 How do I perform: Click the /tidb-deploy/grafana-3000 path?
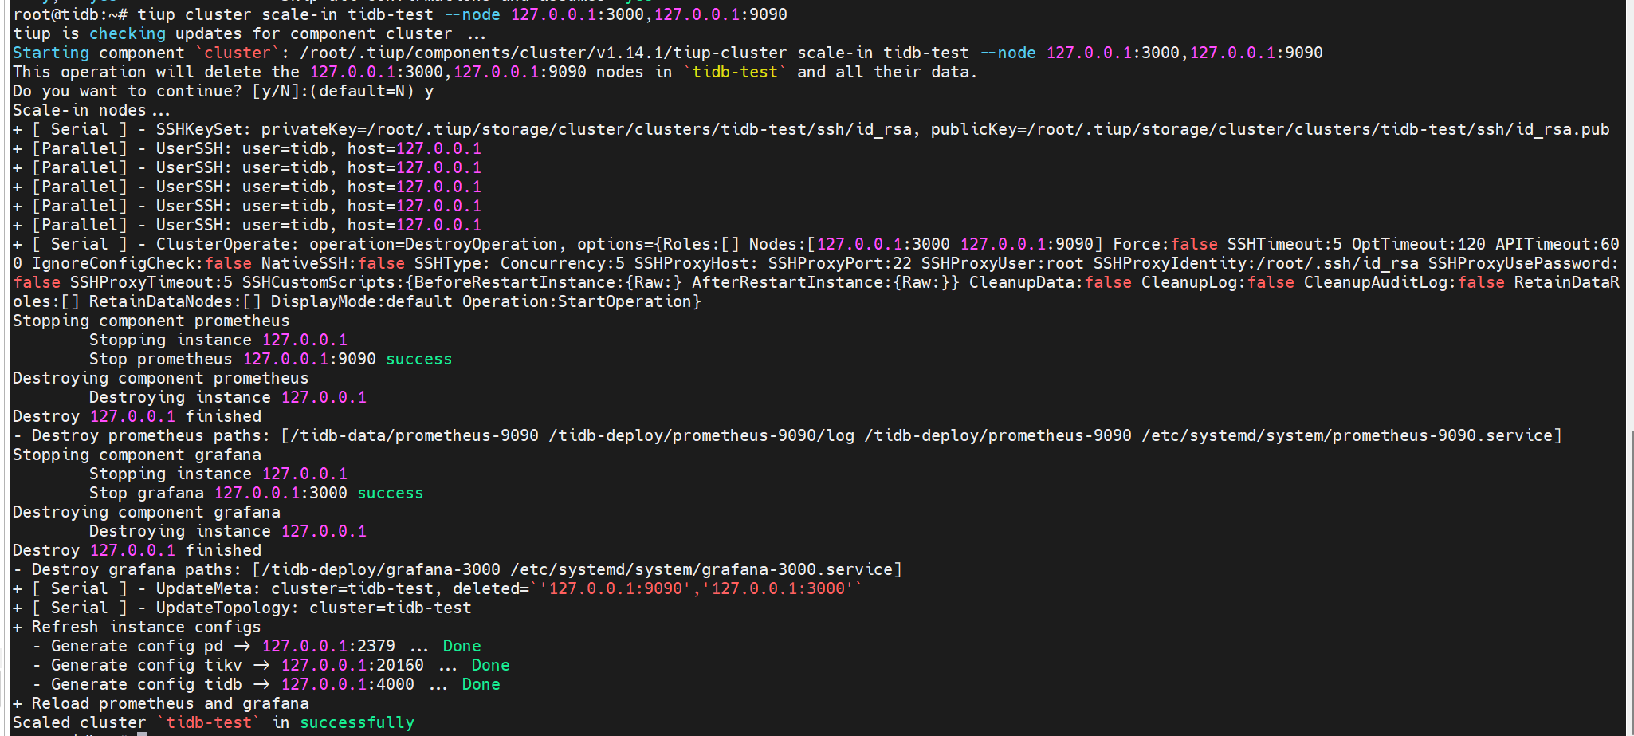click(x=381, y=569)
